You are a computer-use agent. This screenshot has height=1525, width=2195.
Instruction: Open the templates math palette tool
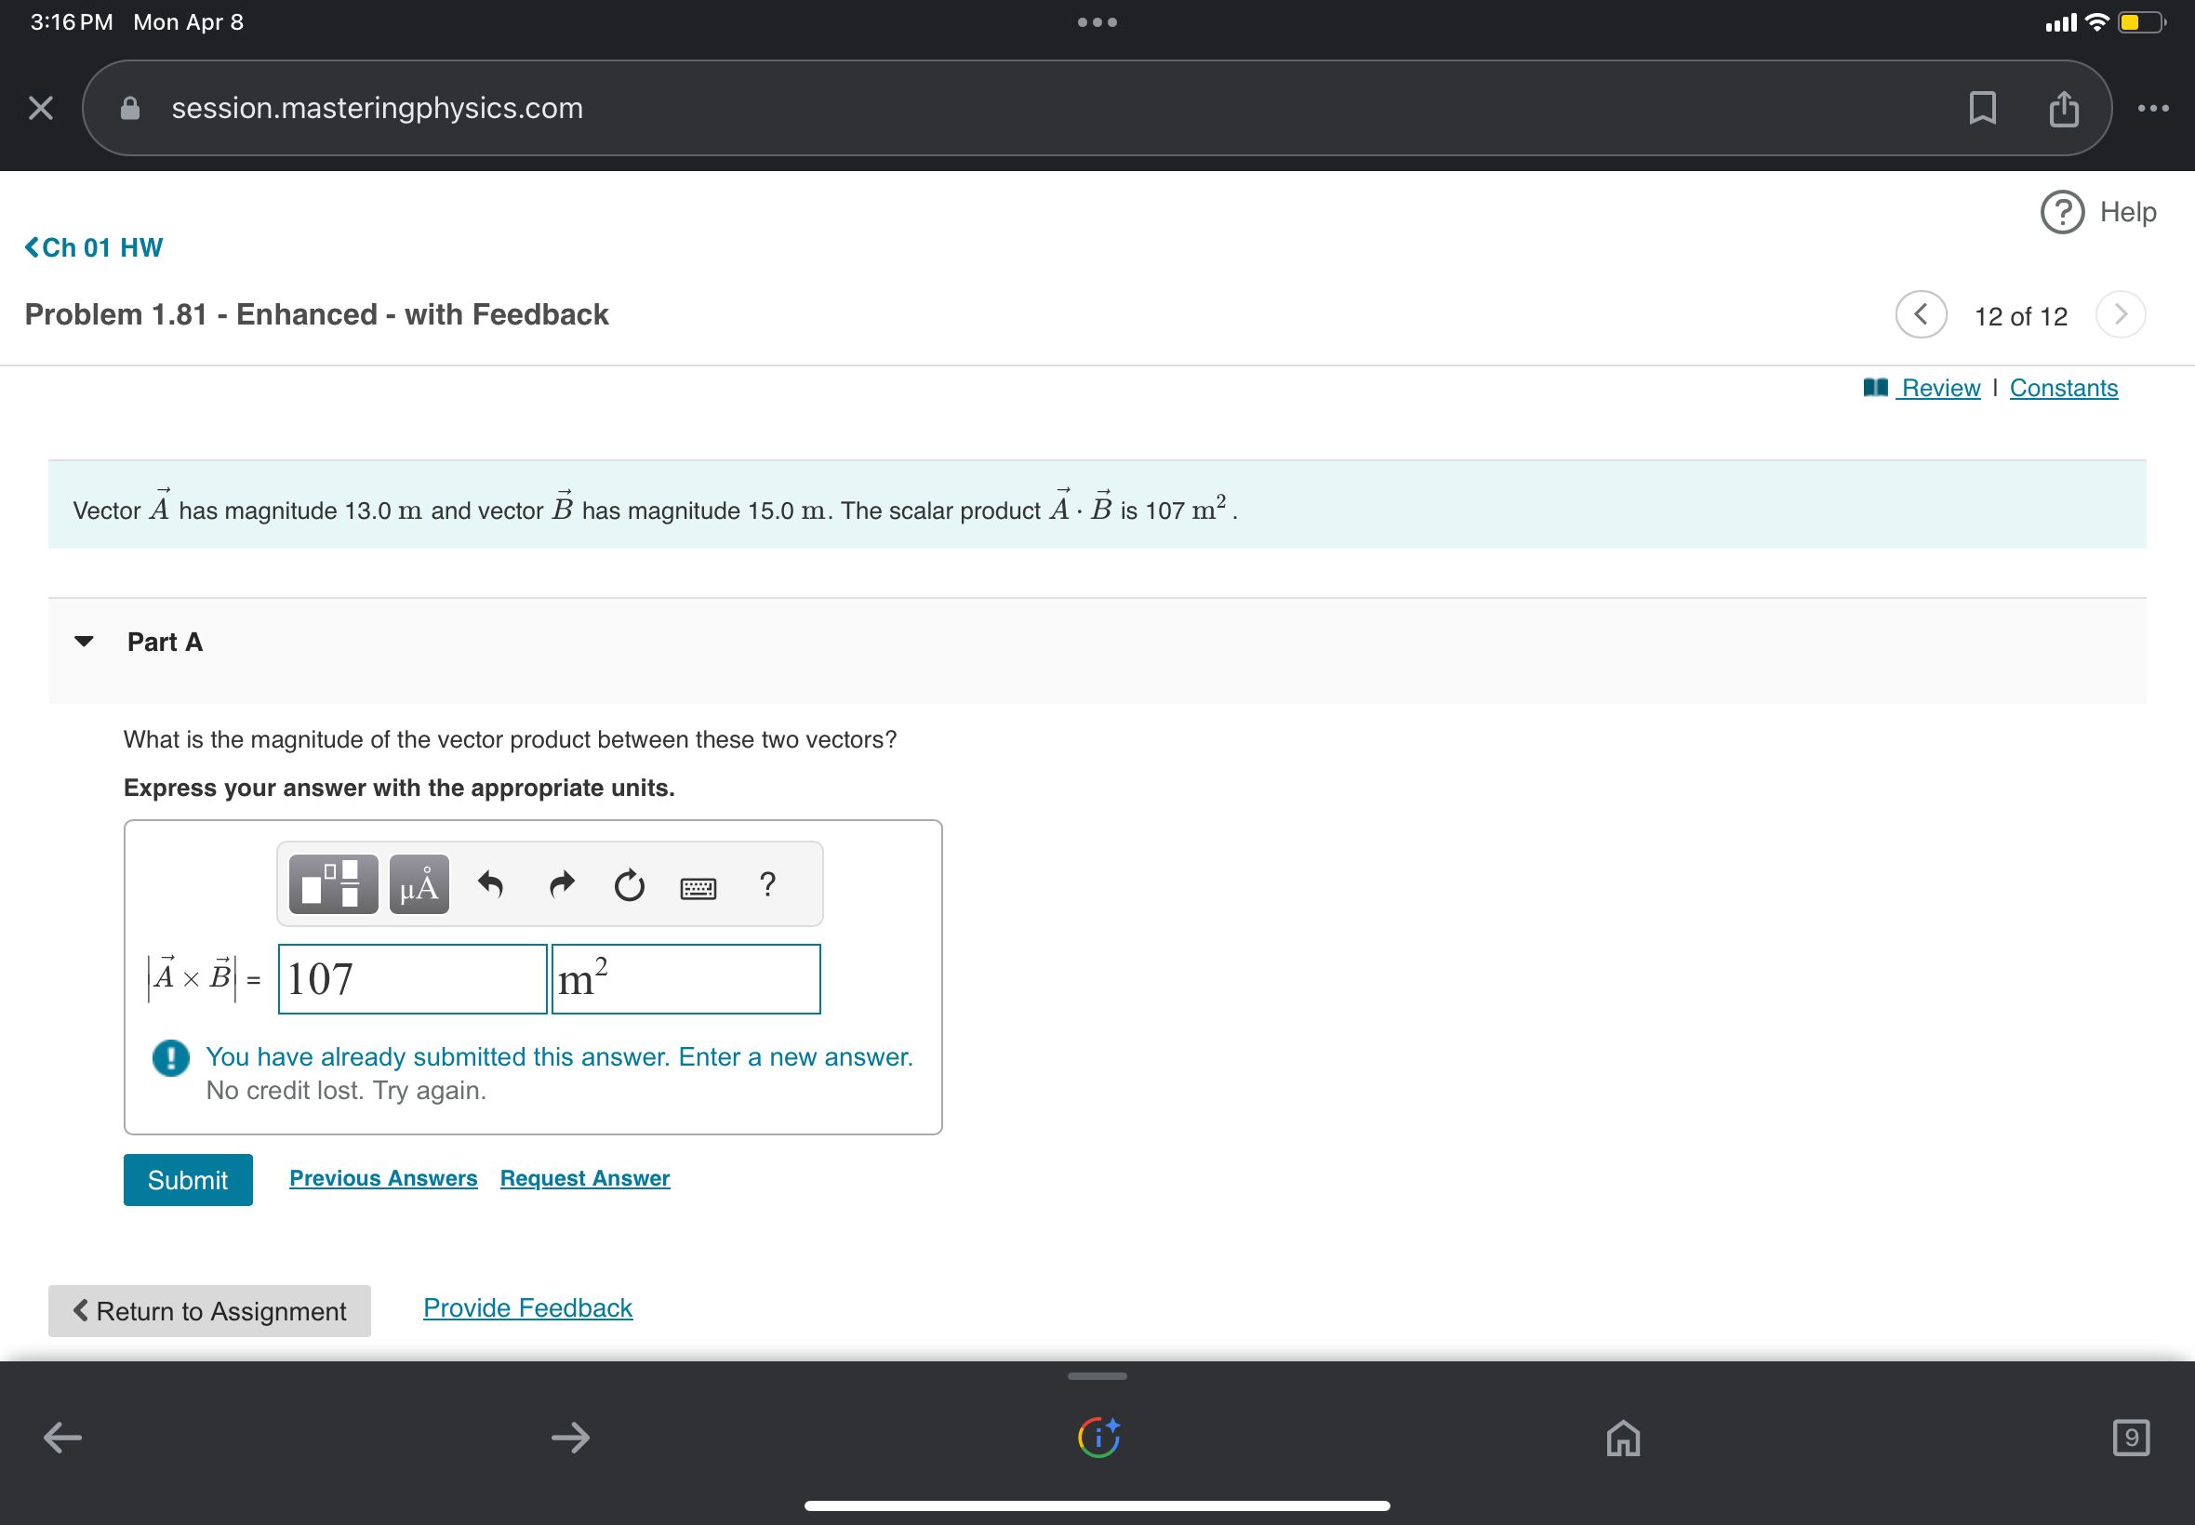(x=333, y=884)
